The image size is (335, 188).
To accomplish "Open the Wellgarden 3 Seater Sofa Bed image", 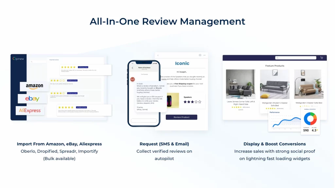I will (309, 84).
